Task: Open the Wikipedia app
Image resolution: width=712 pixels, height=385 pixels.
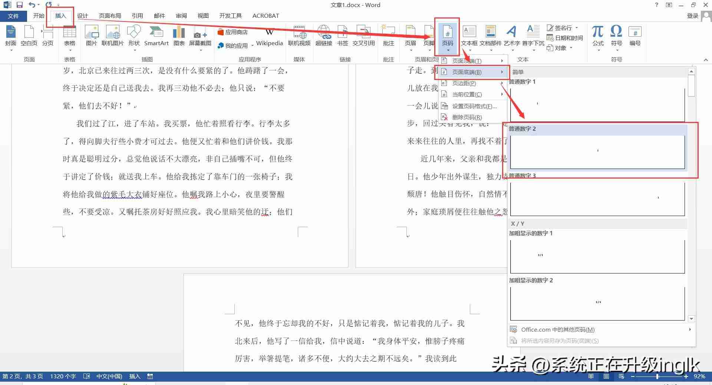Action: coord(270,36)
